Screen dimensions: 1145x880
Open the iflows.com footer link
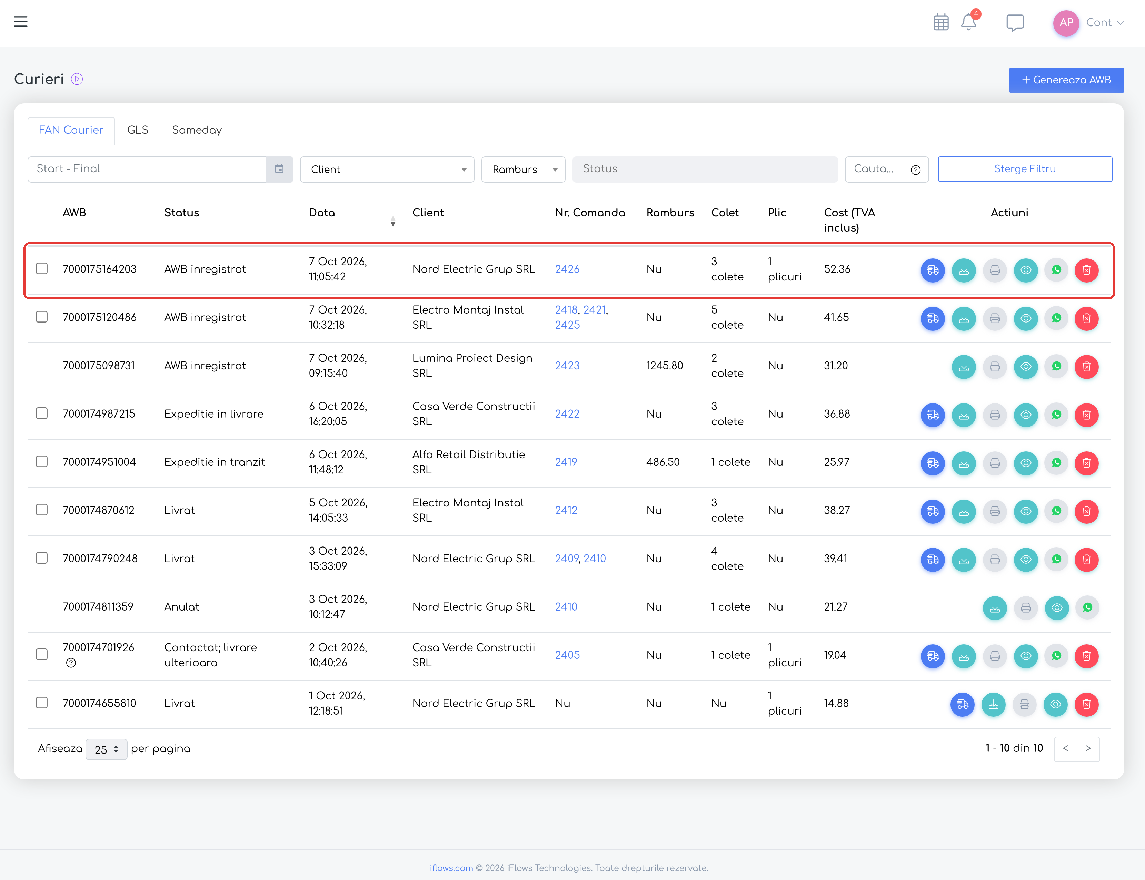tap(451, 868)
